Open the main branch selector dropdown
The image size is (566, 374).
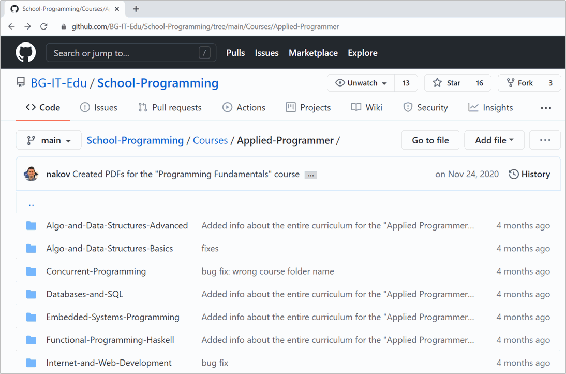tap(49, 140)
